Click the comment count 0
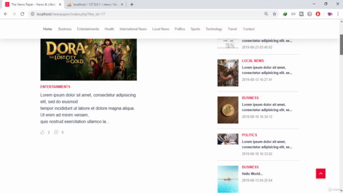 pyautogui.click(x=63, y=132)
